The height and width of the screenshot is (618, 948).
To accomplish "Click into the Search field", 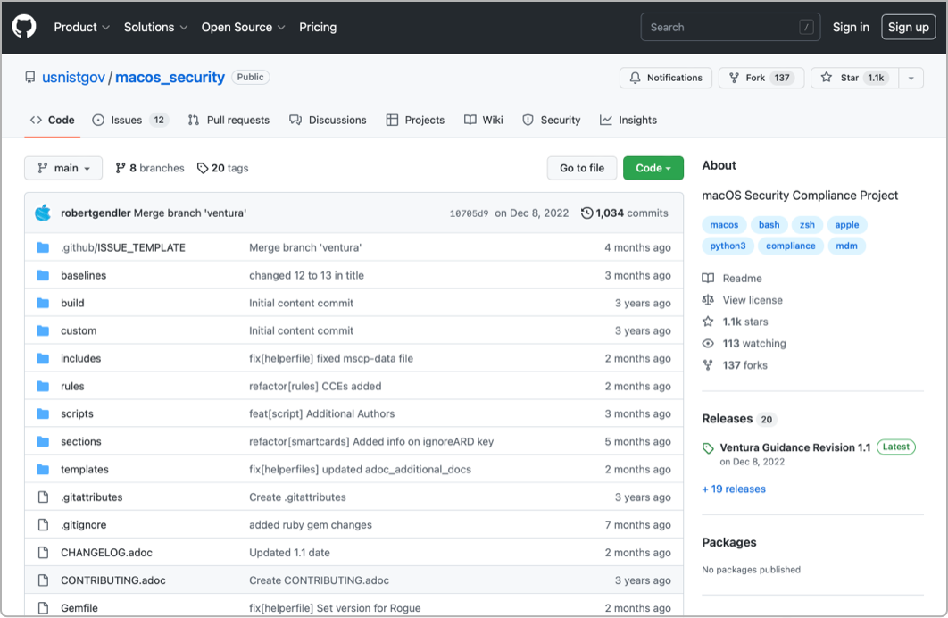I will (730, 27).
